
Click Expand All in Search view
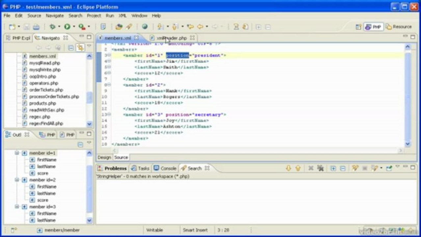[333, 168]
